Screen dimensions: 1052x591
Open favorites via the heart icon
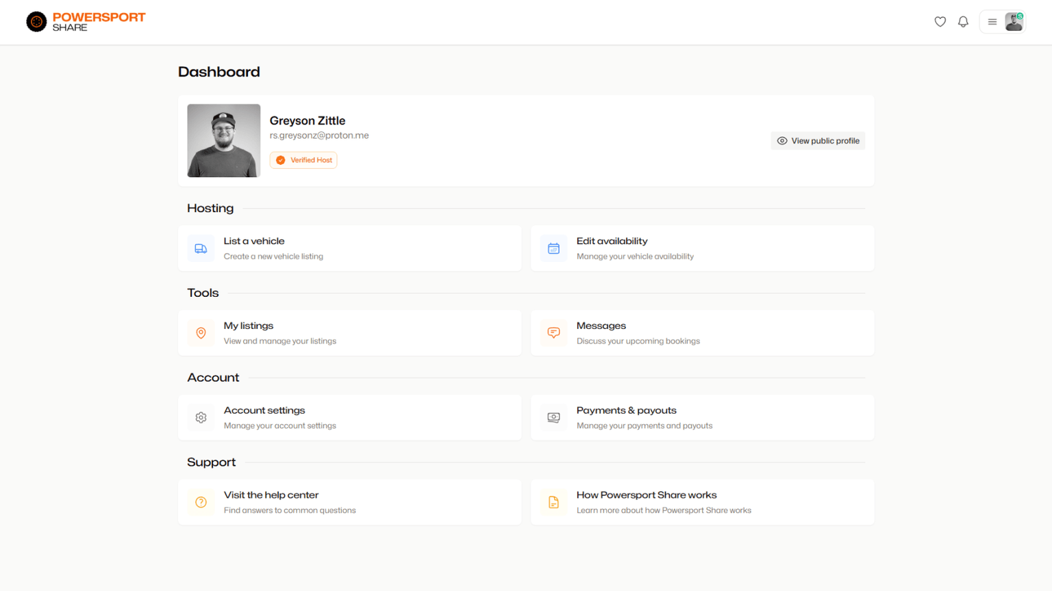940,21
